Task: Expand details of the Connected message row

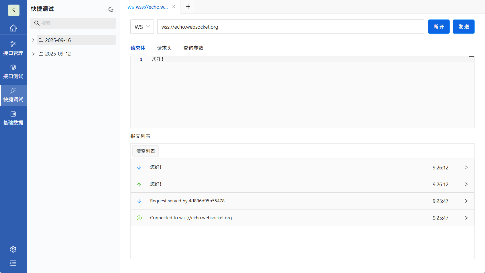Action: point(466,218)
